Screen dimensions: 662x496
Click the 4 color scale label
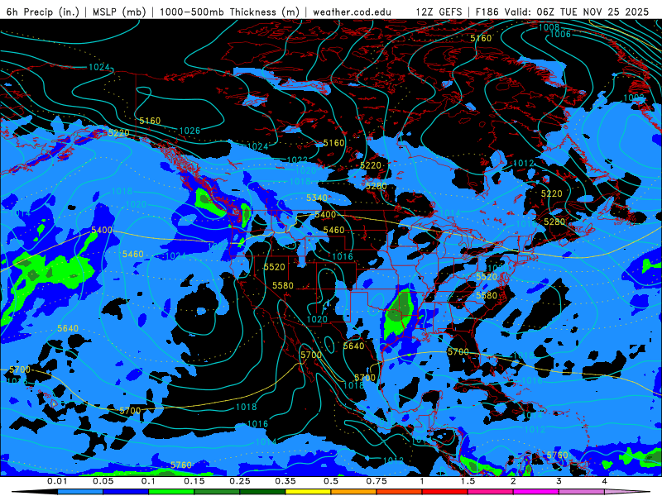click(x=605, y=481)
